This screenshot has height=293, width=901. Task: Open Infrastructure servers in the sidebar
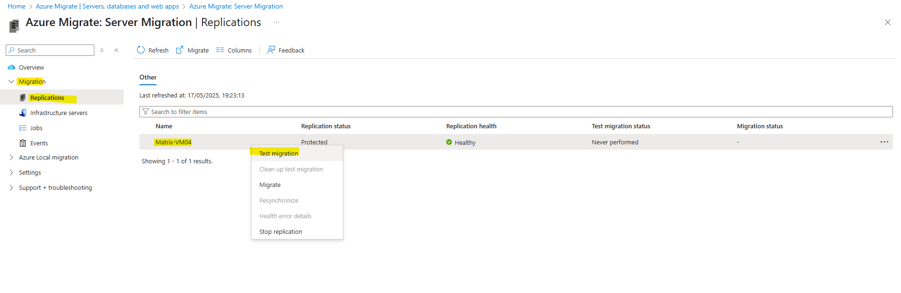pos(59,113)
